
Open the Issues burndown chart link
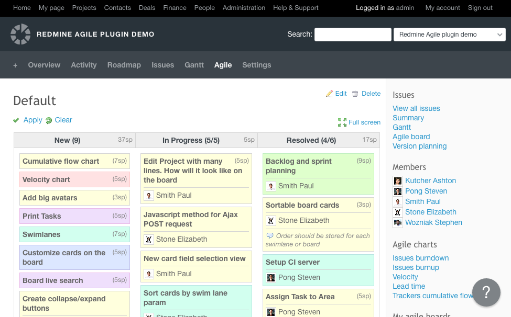click(x=420, y=258)
